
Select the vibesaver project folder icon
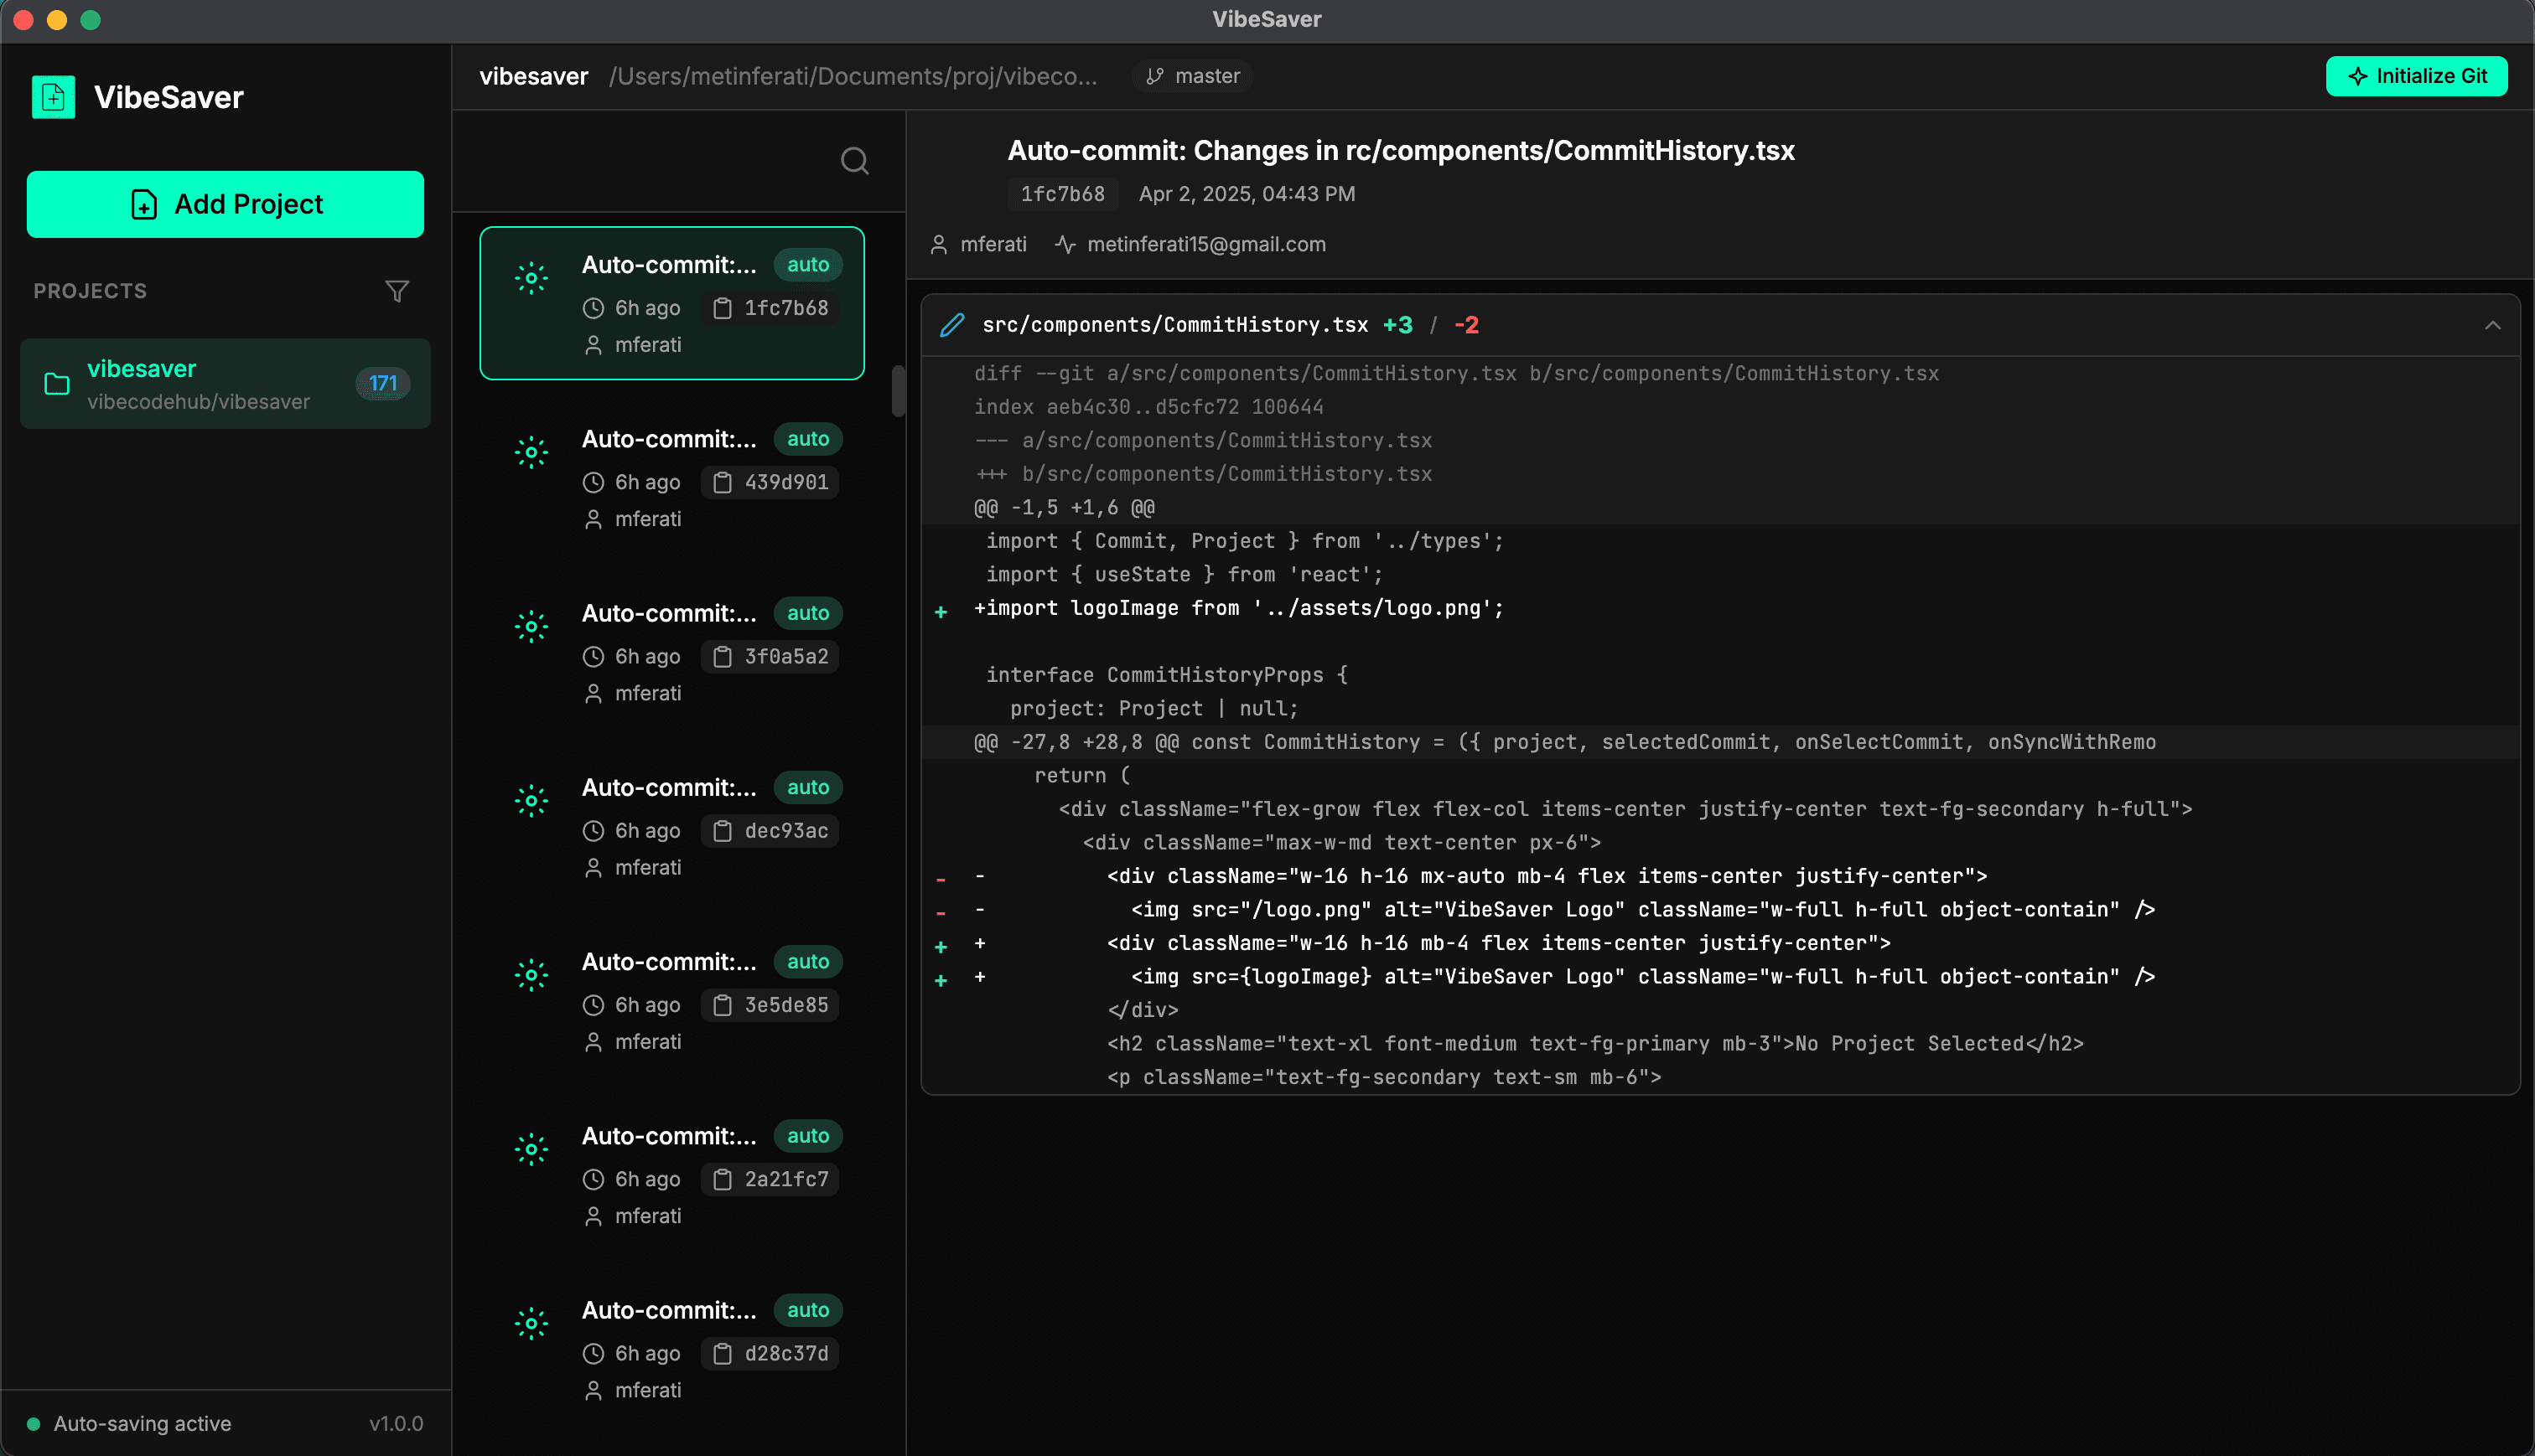tap(57, 384)
